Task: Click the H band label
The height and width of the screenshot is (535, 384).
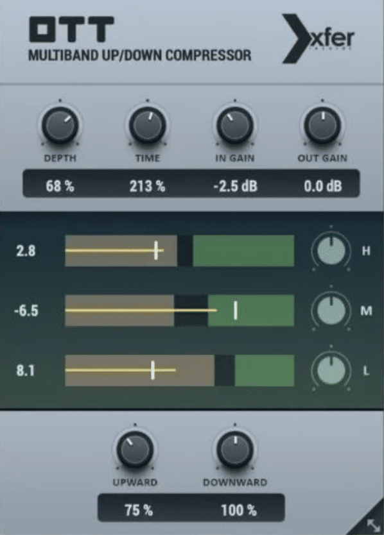Action: pyautogui.click(x=366, y=251)
